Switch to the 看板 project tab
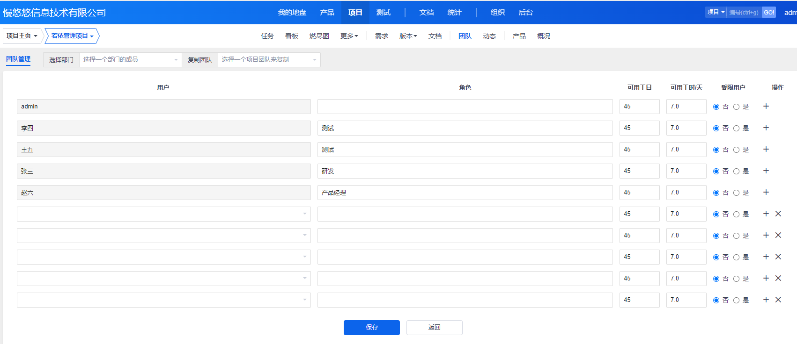The image size is (797, 344). 292,36
